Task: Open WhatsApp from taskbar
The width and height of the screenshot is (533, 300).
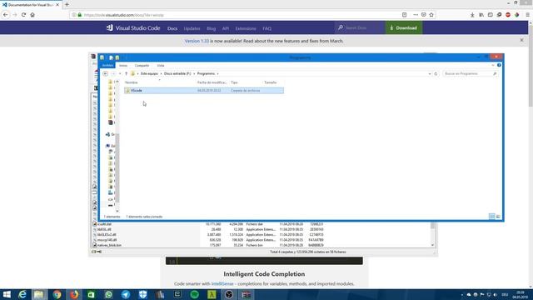Action: point(108,294)
